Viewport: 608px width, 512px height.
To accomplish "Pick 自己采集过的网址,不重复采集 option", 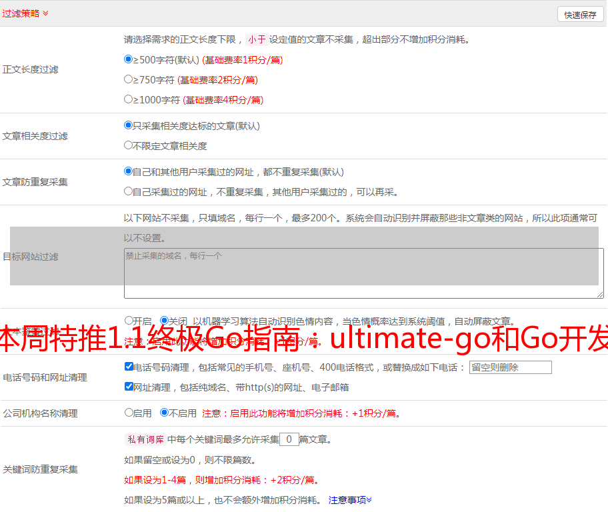I will 129,191.
